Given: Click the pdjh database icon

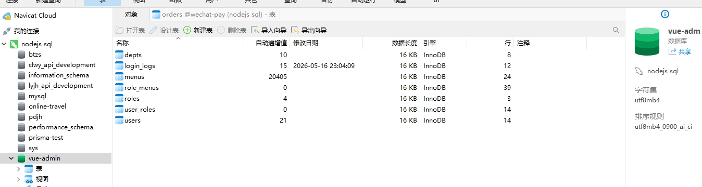Looking at the screenshot, I should point(21,117).
